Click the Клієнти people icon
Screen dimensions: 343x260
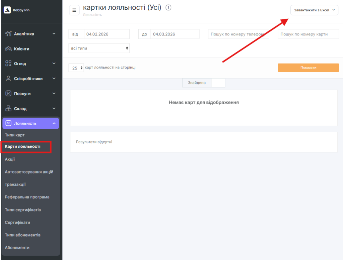8,49
